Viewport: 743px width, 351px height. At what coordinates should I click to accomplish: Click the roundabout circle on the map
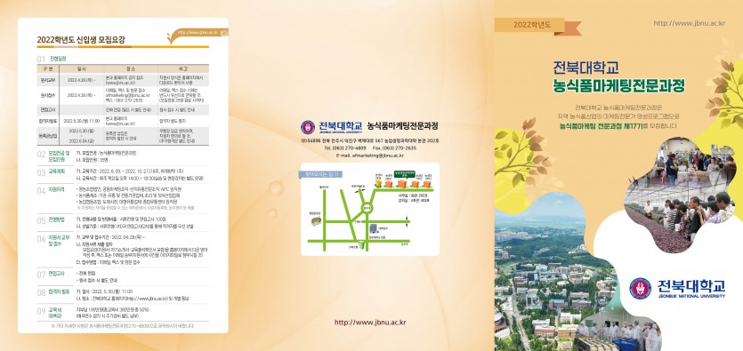pos(367,208)
